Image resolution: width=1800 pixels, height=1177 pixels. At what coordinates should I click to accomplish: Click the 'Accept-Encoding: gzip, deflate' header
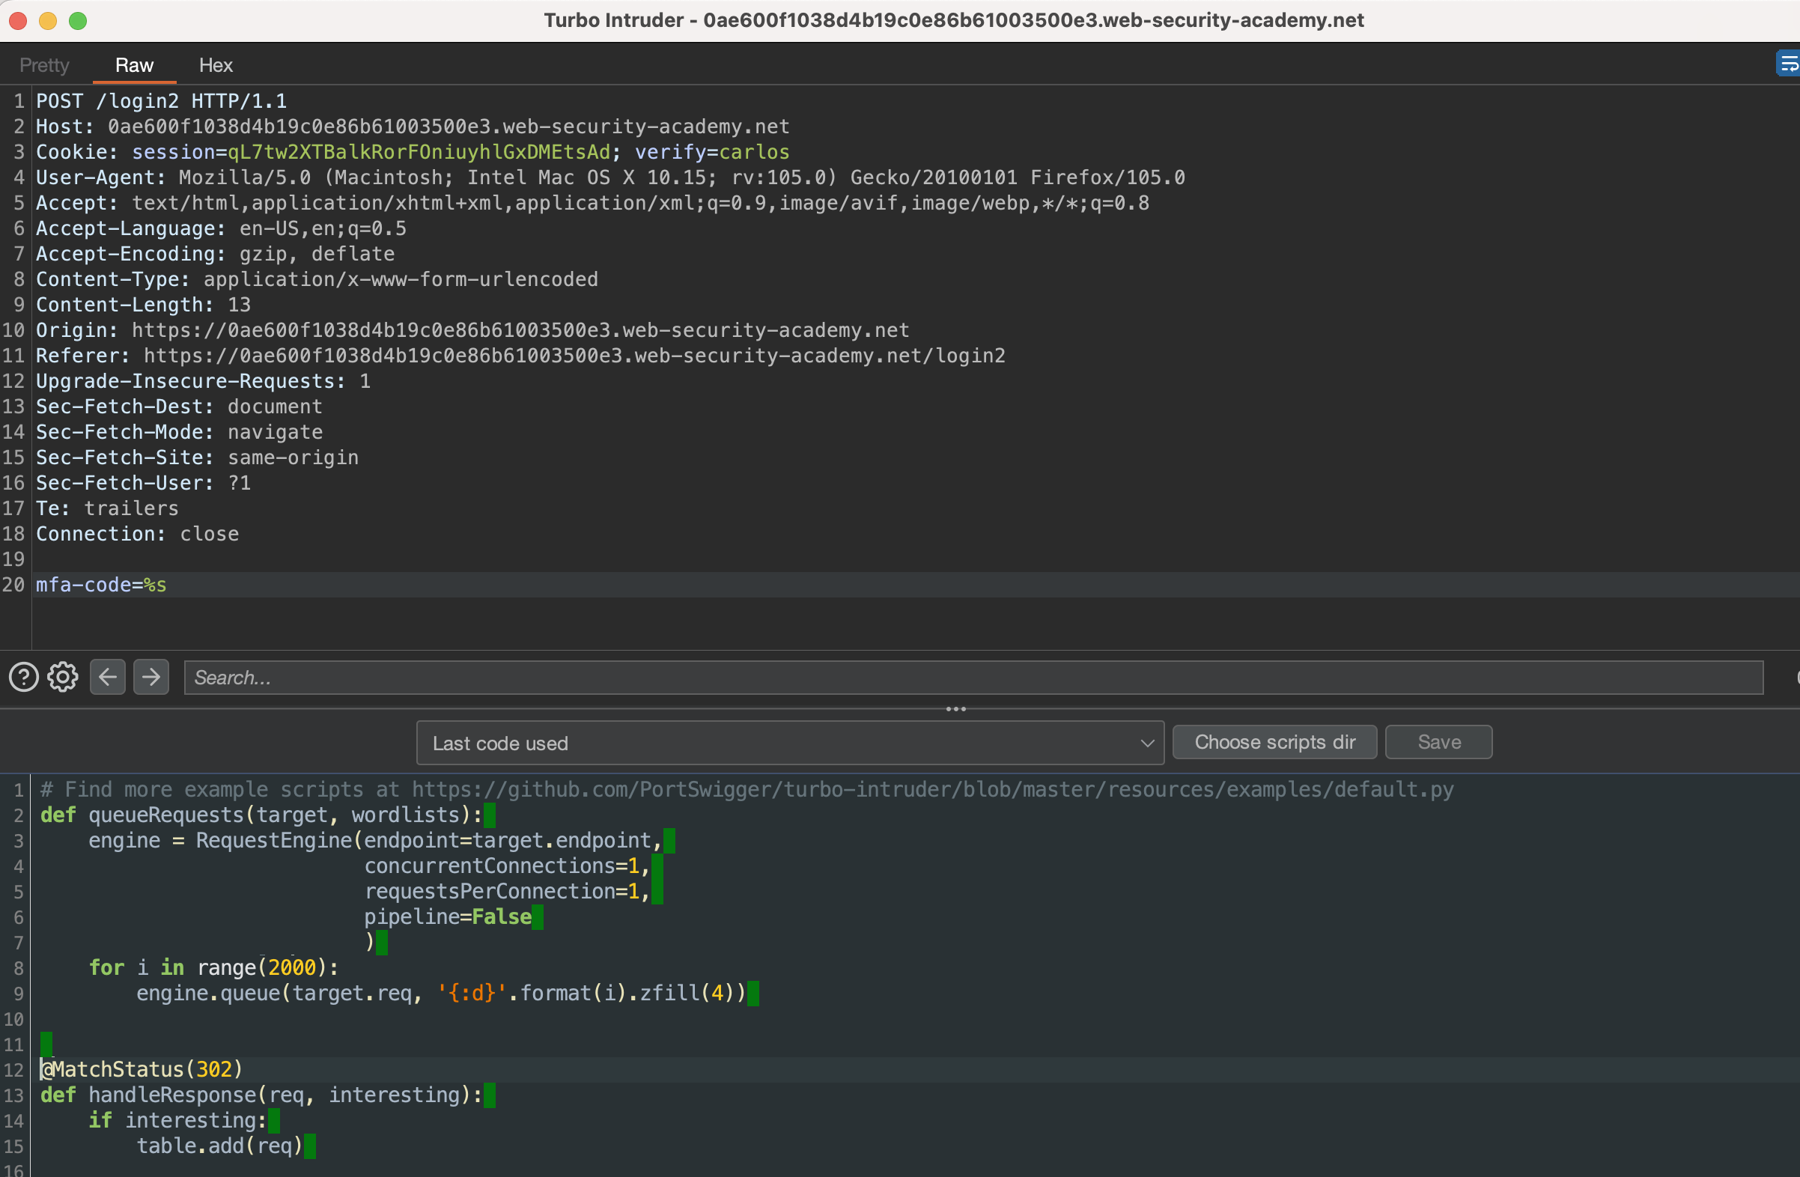(216, 254)
